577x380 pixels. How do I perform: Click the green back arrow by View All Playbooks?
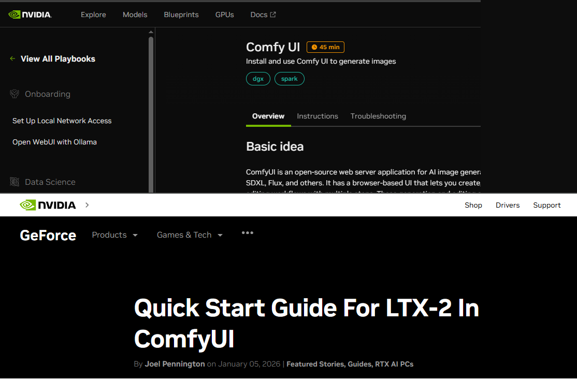pyautogui.click(x=12, y=59)
